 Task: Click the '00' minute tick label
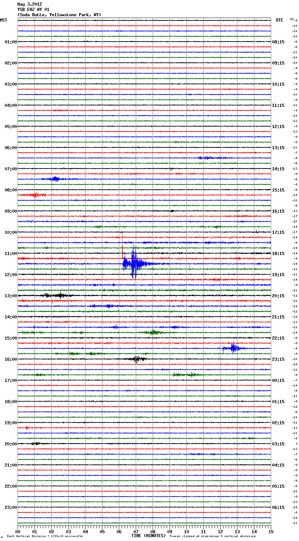click(x=18, y=531)
